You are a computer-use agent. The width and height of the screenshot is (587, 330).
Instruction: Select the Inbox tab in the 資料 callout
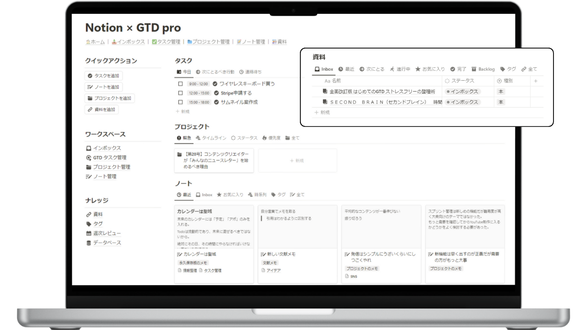click(x=324, y=69)
